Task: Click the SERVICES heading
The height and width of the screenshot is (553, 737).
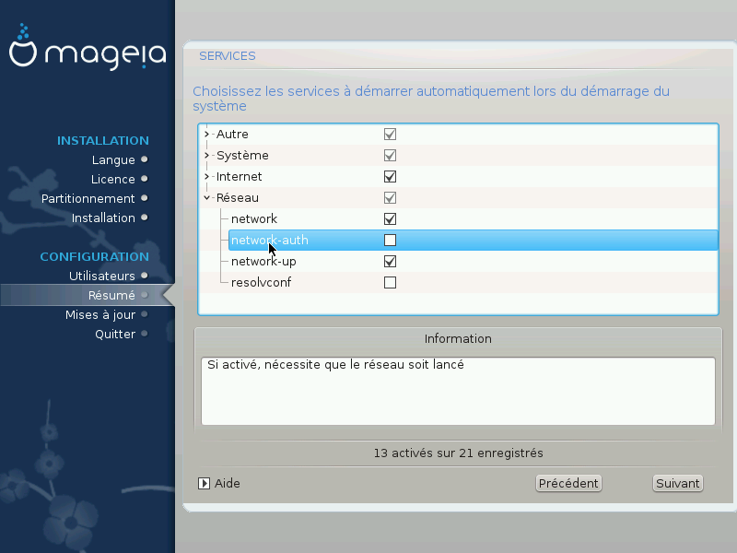Action: pyautogui.click(x=228, y=56)
